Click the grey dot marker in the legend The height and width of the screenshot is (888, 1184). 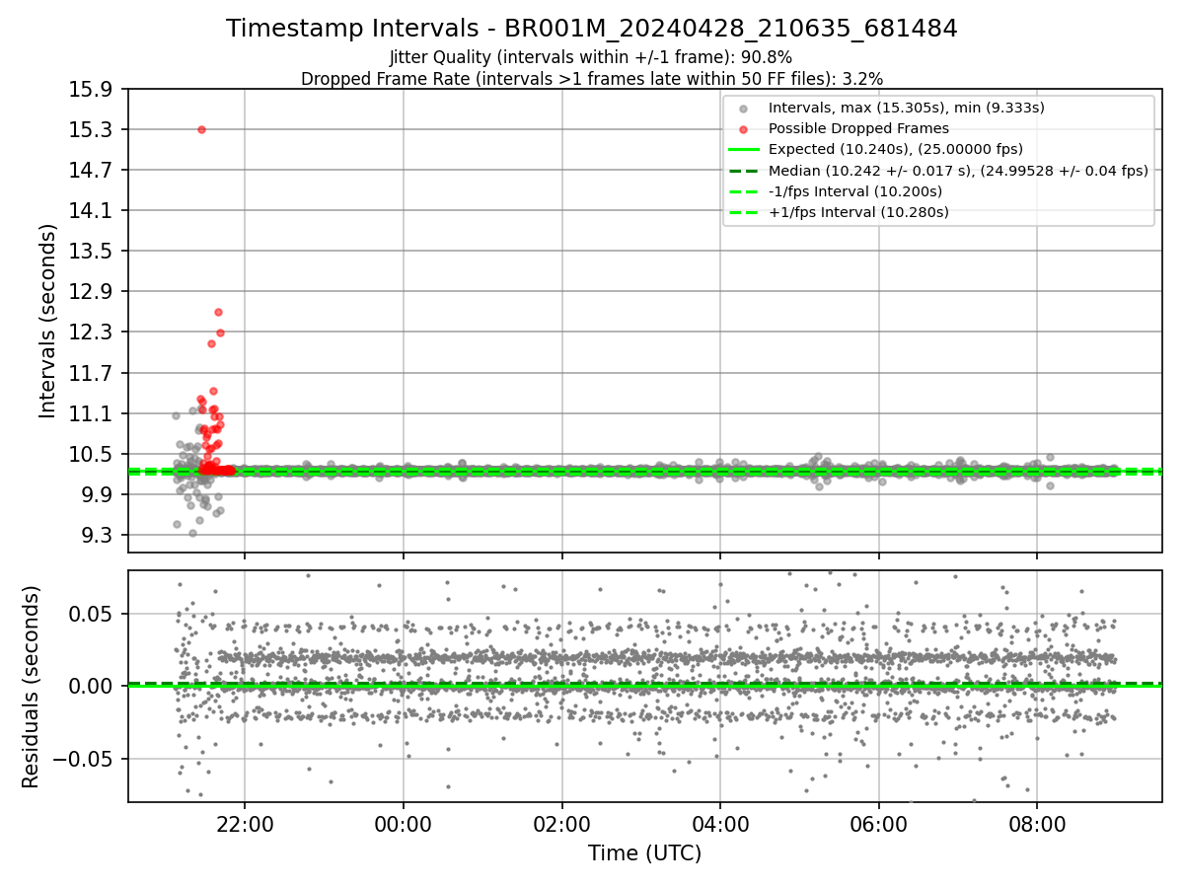(744, 109)
